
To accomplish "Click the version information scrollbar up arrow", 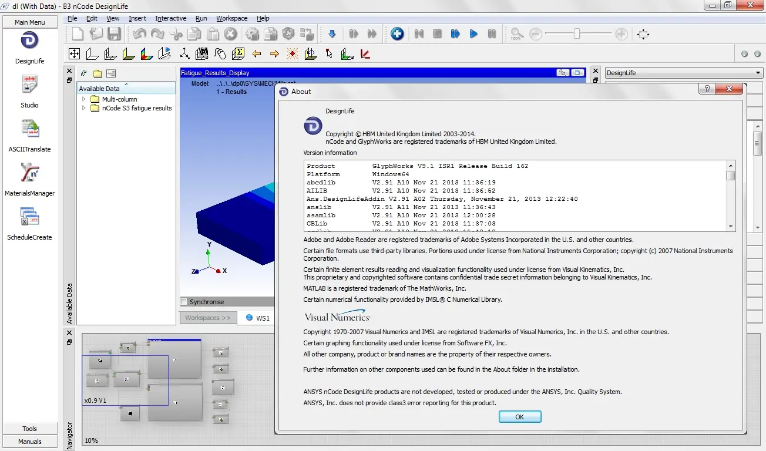I will click(x=731, y=166).
